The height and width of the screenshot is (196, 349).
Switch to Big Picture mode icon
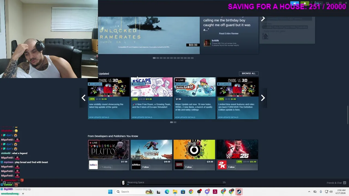pyautogui.click(x=327, y=3)
